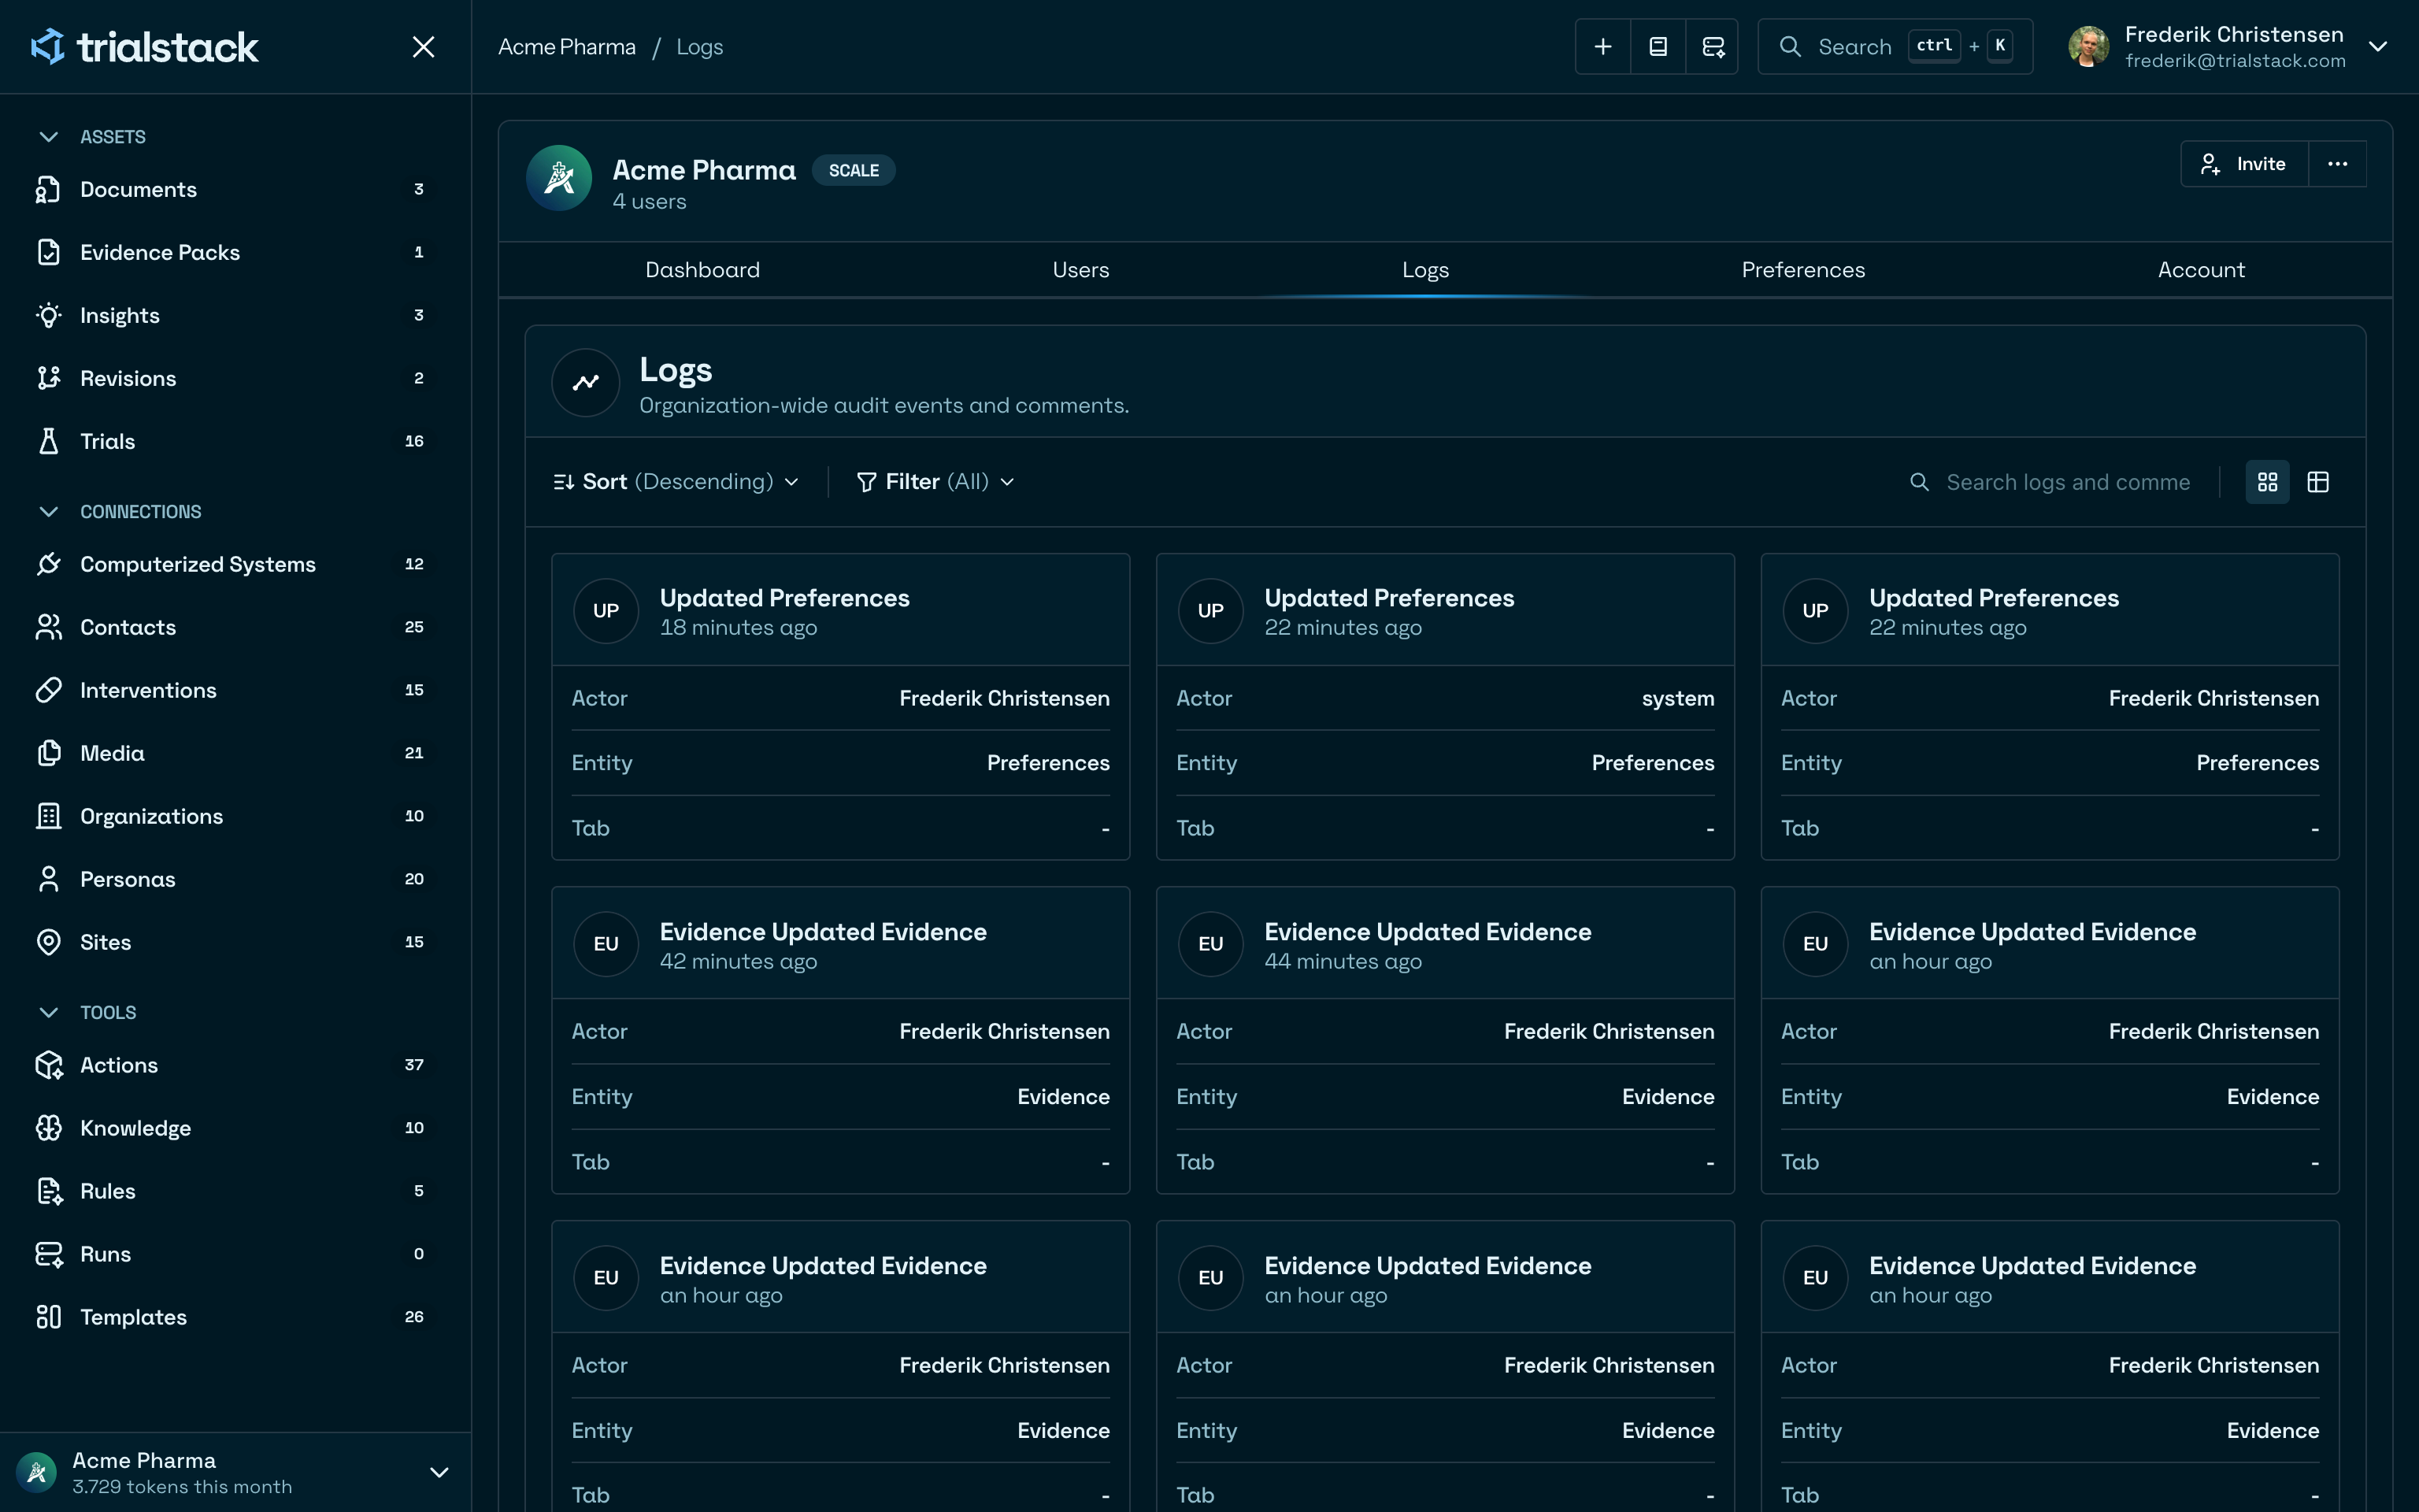The width and height of the screenshot is (2419, 1512).
Task: Open the Filter (All) dropdown
Action: click(935, 482)
